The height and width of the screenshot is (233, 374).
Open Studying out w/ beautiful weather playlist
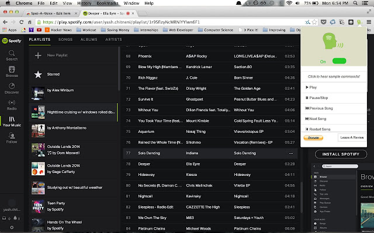coord(74,188)
